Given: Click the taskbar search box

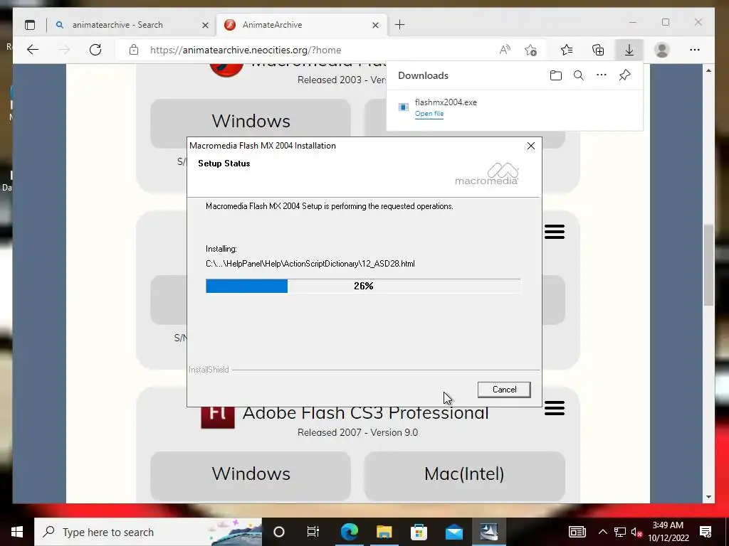Looking at the screenshot, I should point(148,532).
